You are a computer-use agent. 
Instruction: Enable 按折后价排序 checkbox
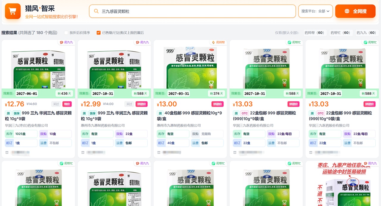click(x=66, y=33)
